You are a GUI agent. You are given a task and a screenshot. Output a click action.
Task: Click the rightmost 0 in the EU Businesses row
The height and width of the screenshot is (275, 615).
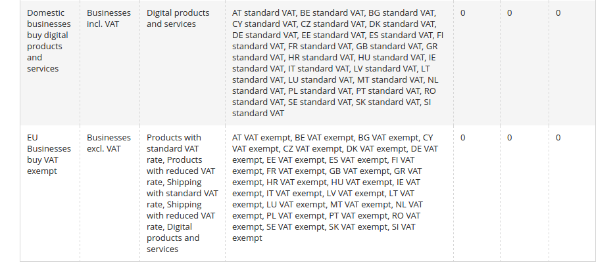pos(558,138)
